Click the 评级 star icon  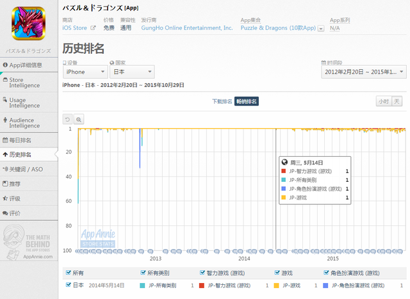coord(5,198)
